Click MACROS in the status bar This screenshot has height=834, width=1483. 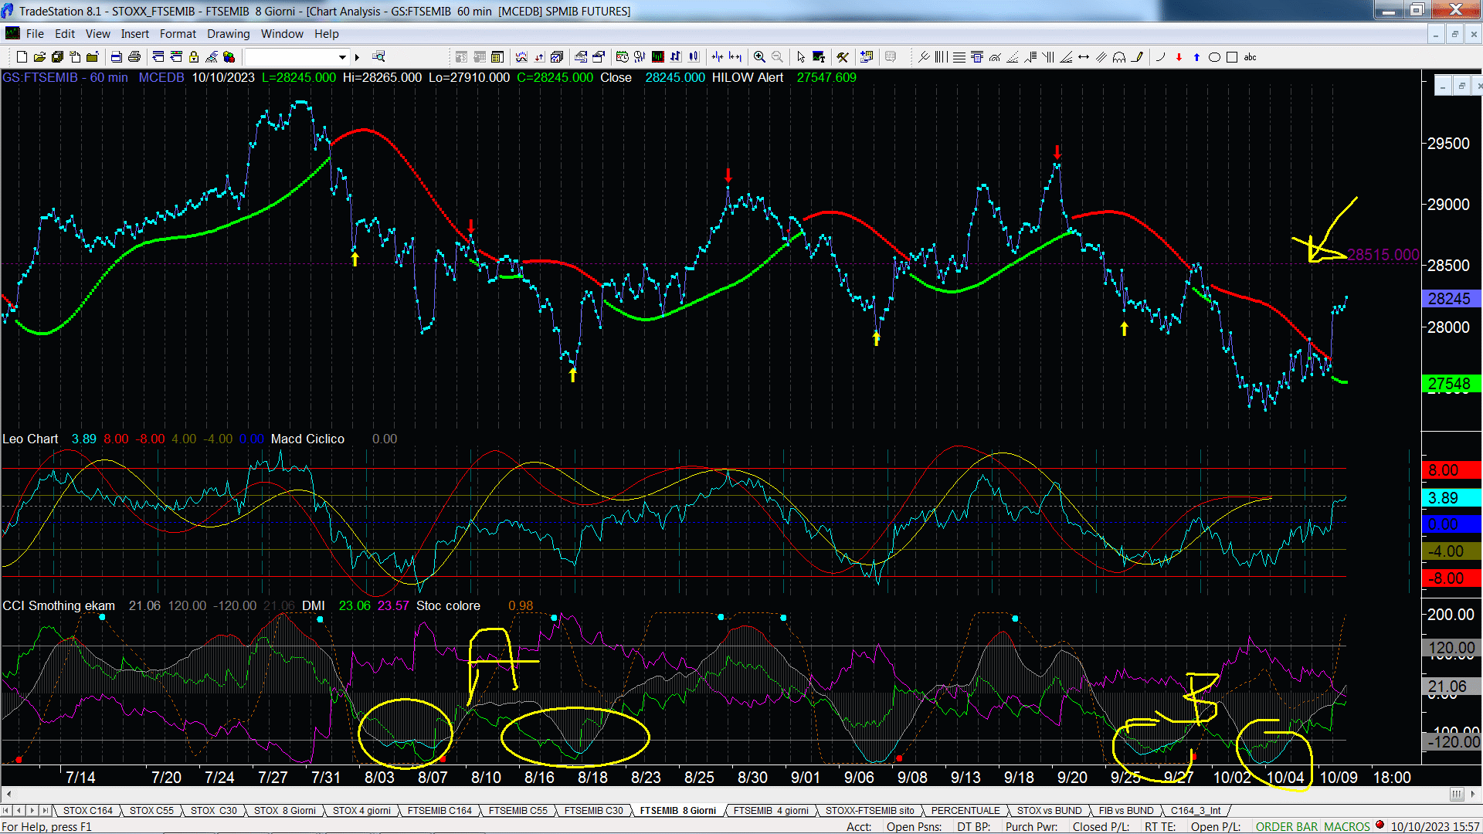[1346, 827]
